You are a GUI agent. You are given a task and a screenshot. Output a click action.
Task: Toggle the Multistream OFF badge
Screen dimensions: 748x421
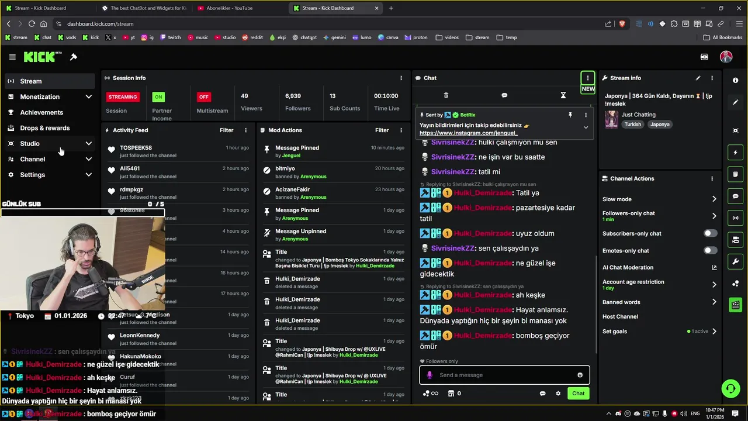click(x=203, y=97)
